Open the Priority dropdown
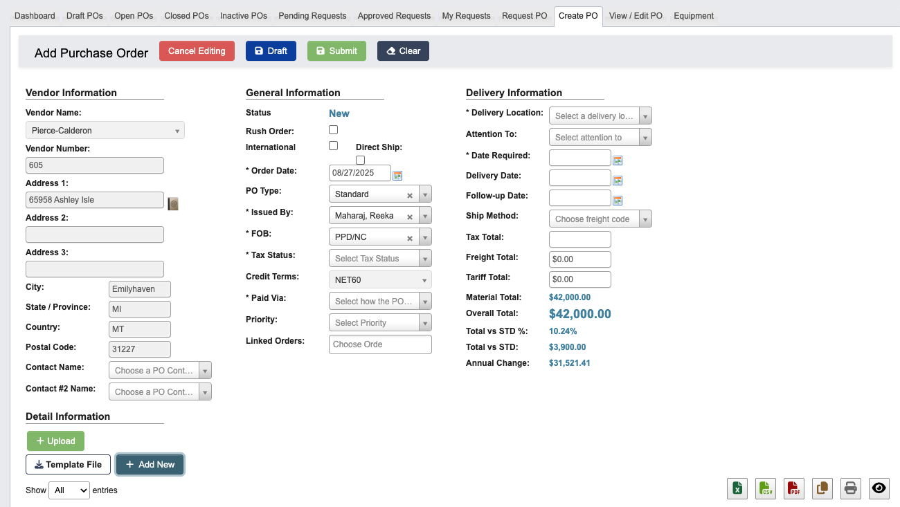This screenshot has width=900, height=507. (380, 323)
